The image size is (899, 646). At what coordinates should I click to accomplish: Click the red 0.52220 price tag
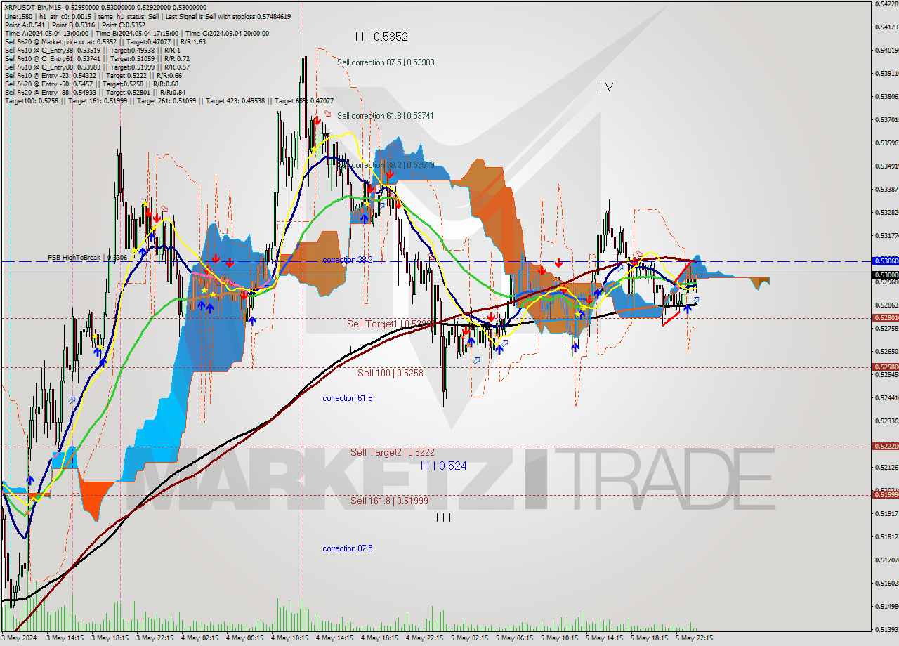tap(885, 447)
